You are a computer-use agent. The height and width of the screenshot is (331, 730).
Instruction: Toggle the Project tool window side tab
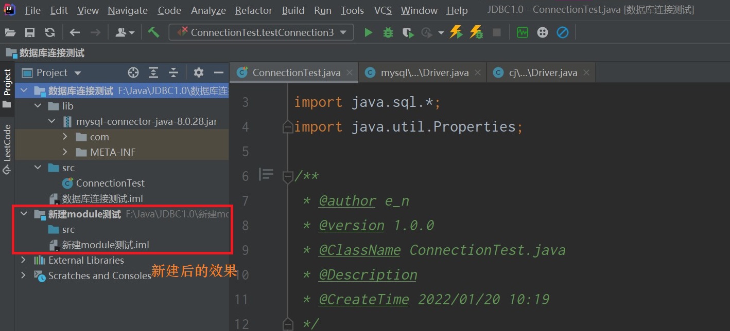pos(7,88)
